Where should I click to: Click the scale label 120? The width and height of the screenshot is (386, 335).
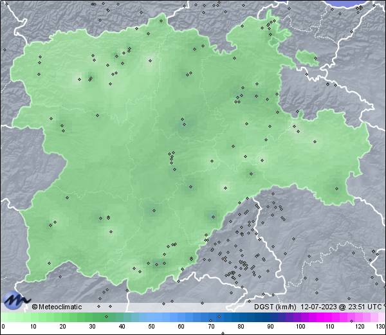pyautogui.click(x=360, y=327)
